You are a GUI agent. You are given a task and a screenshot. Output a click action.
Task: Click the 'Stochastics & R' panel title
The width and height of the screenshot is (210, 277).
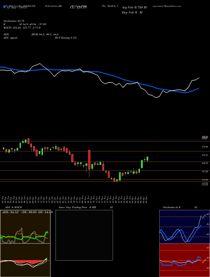(171, 207)
